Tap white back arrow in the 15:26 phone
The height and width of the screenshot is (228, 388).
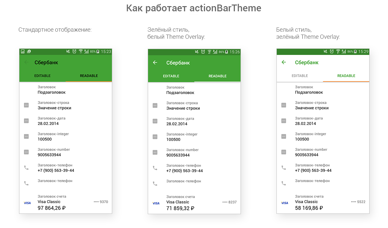point(155,63)
